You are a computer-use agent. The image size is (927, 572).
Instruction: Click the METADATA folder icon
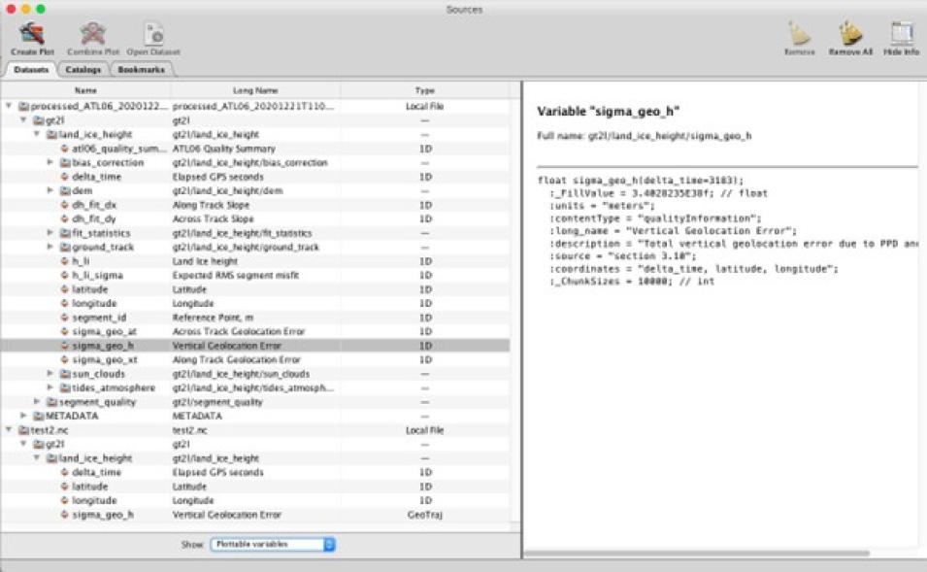click(39, 416)
